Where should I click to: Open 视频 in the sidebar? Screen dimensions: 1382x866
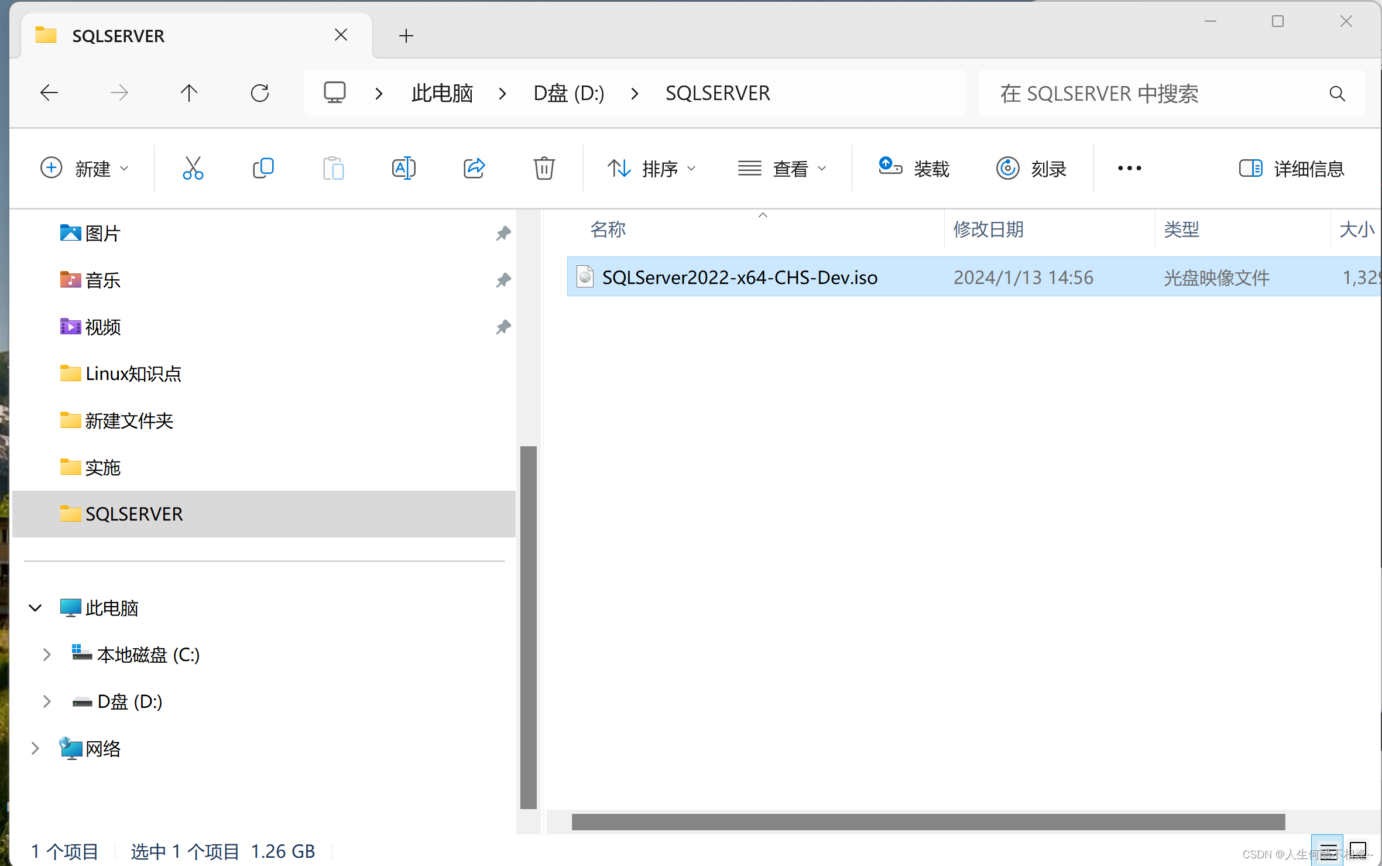click(x=102, y=327)
